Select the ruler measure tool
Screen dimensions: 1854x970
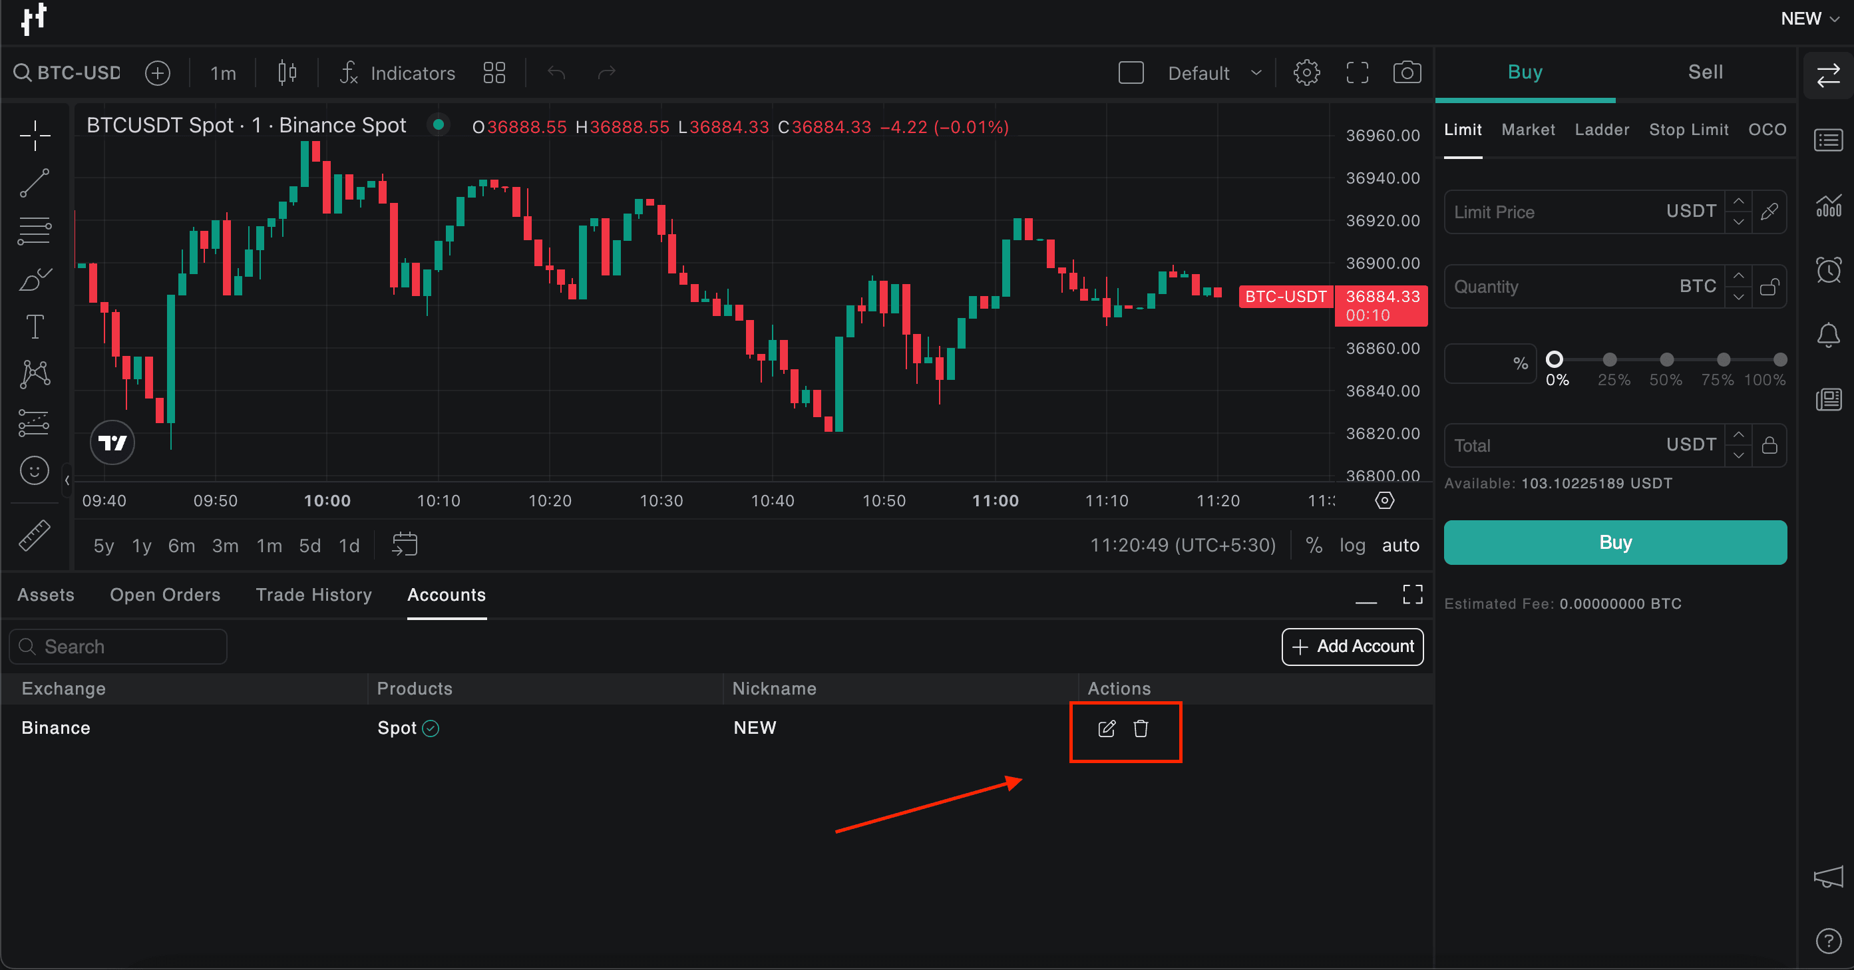(x=34, y=536)
